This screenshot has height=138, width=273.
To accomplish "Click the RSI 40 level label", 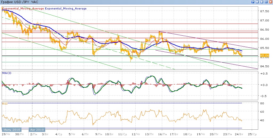I will tap(262, 120).
